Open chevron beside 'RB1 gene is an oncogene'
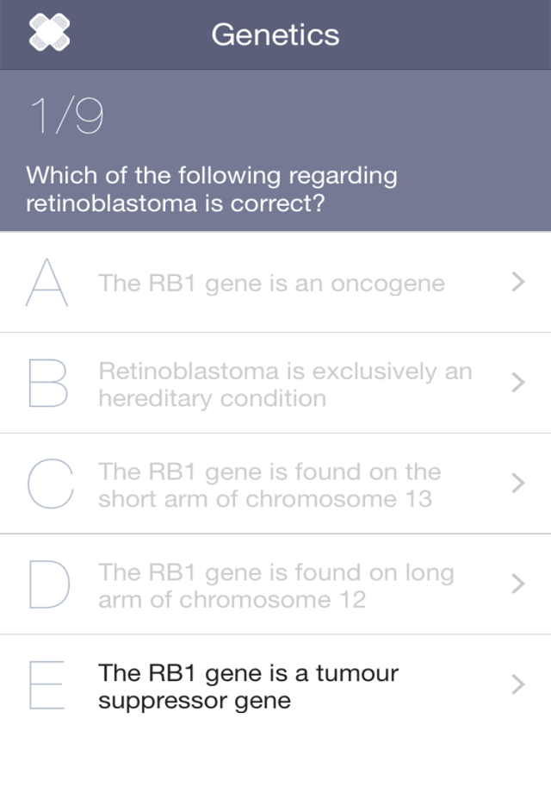Viewport: 551px width, 793px height. [517, 282]
